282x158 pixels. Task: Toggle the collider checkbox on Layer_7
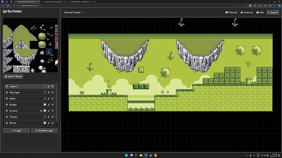coord(45,86)
